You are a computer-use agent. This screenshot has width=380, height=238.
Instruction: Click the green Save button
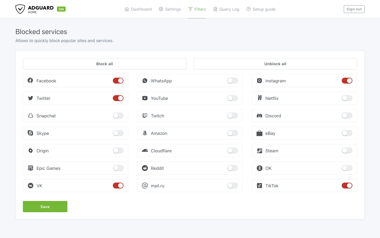(x=45, y=207)
